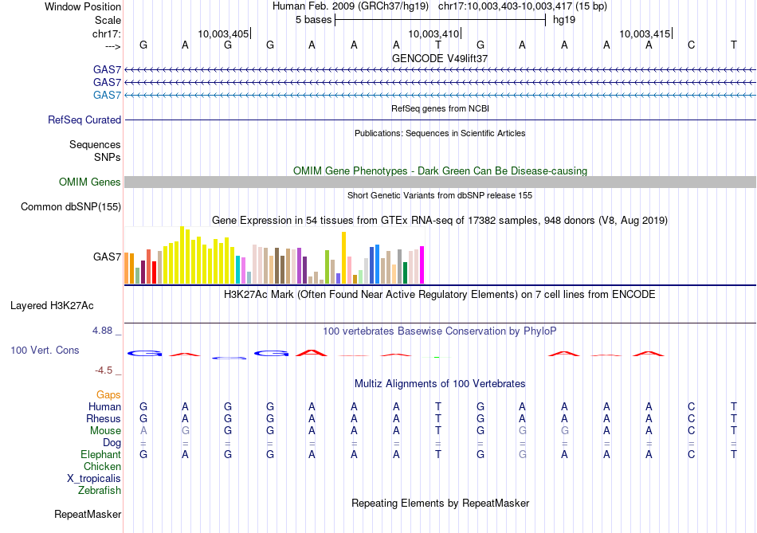Click the small green PhyloP mark
The image size is (757, 533).
pos(437,357)
